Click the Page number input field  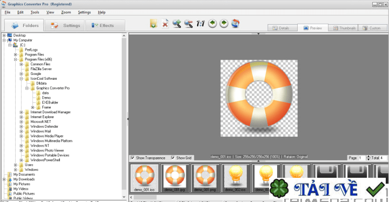(361, 158)
